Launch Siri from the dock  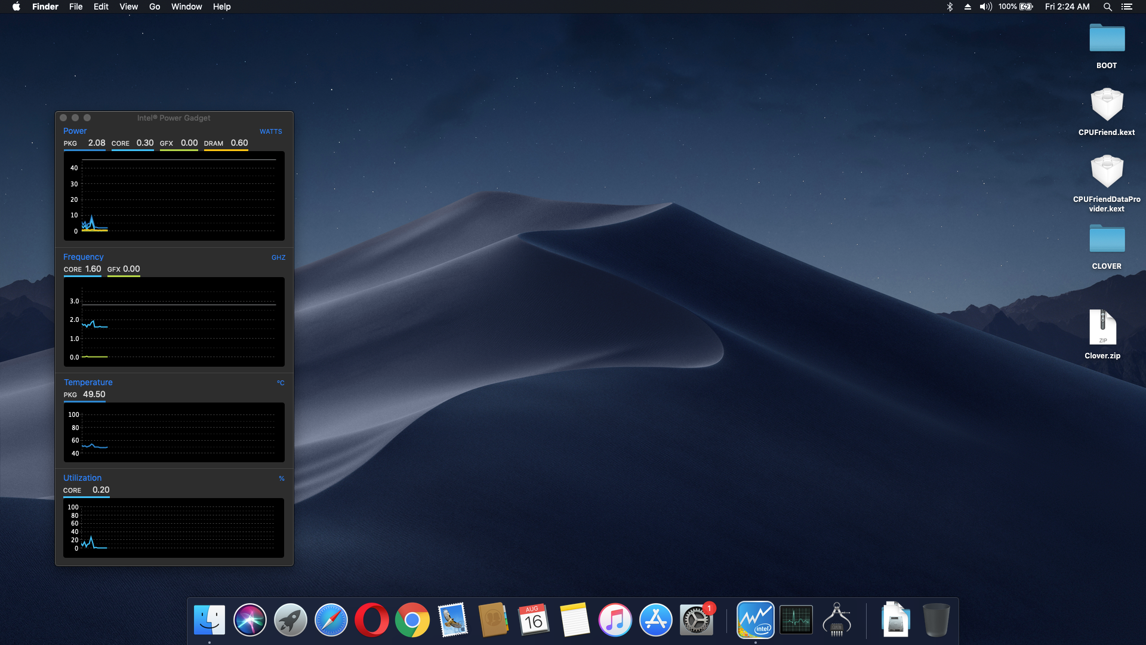coord(249,620)
